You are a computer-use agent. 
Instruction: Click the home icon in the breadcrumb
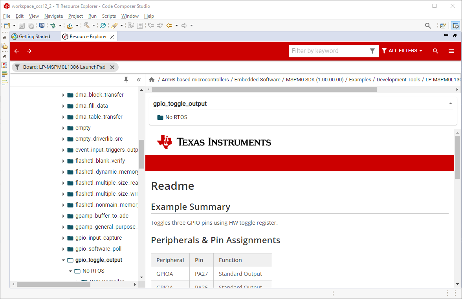click(x=152, y=79)
